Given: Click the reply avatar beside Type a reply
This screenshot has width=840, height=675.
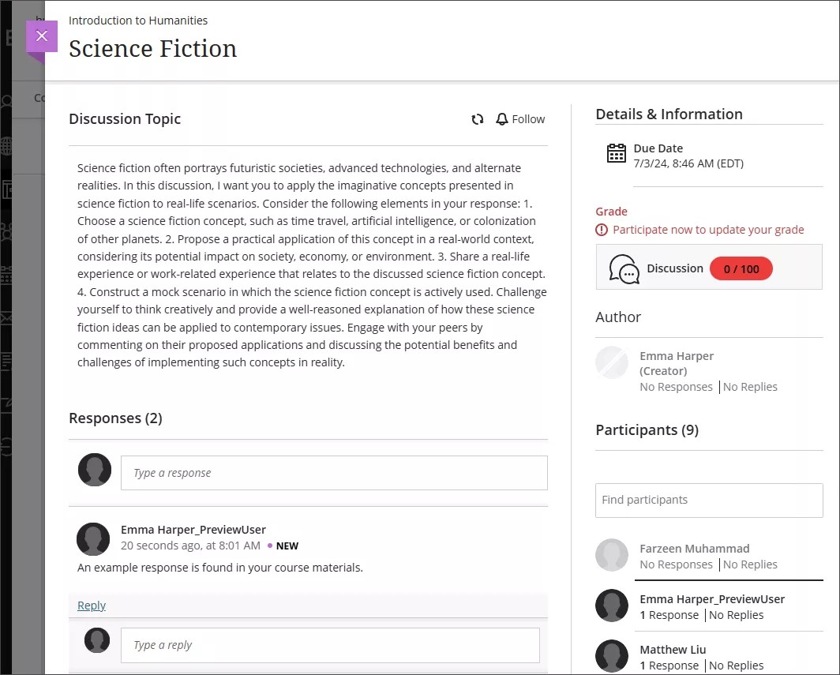Looking at the screenshot, I should click(x=96, y=640).
